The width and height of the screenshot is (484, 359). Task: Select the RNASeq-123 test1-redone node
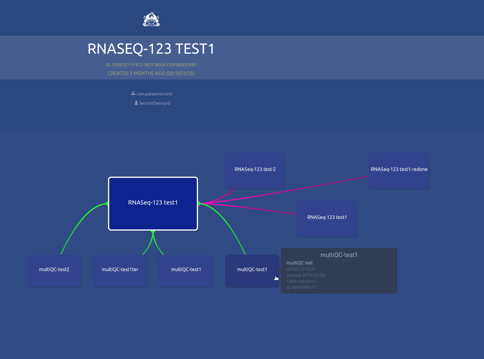(399, 171)
